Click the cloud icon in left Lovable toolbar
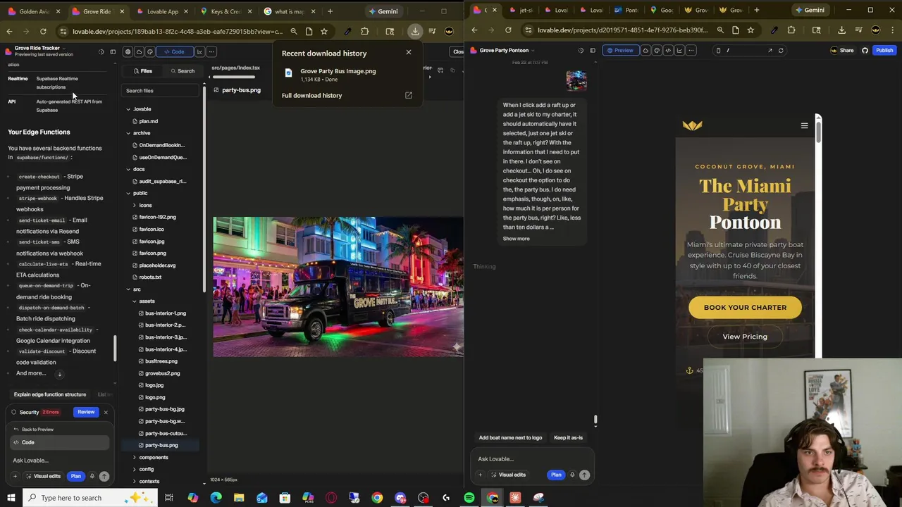Screen dimensions: 902x507 tap(139, 52)
